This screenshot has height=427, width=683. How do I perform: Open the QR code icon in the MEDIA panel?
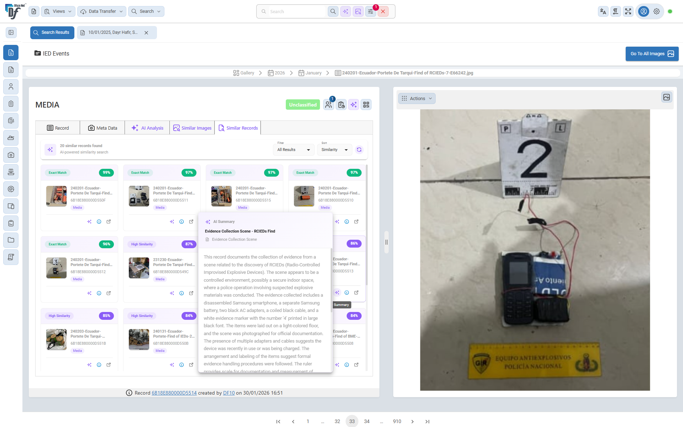click(366, 104)
